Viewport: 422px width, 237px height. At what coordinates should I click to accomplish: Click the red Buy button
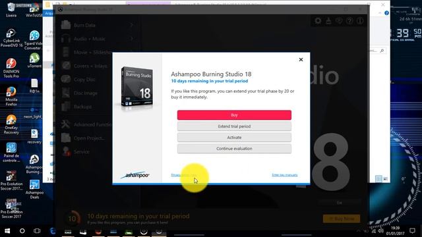pos(234,115)
